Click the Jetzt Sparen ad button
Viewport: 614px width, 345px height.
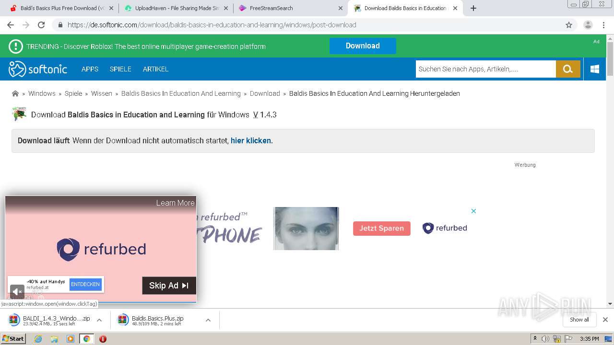(382, 229)
